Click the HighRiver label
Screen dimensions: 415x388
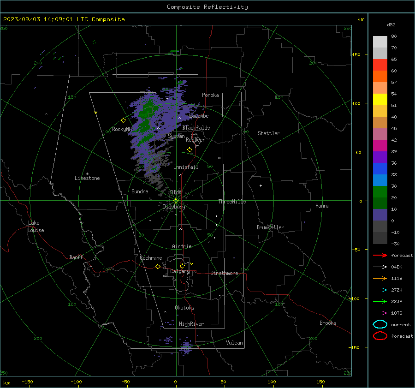tap(191, 324)
